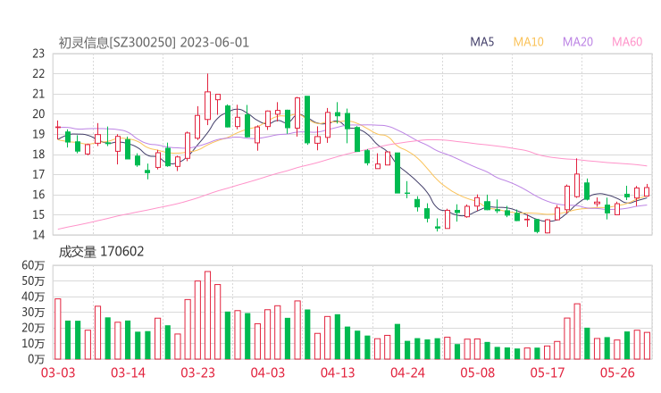Click price axis value 14
This screenshot has height=393, width=661.
(x=38, y=235)
